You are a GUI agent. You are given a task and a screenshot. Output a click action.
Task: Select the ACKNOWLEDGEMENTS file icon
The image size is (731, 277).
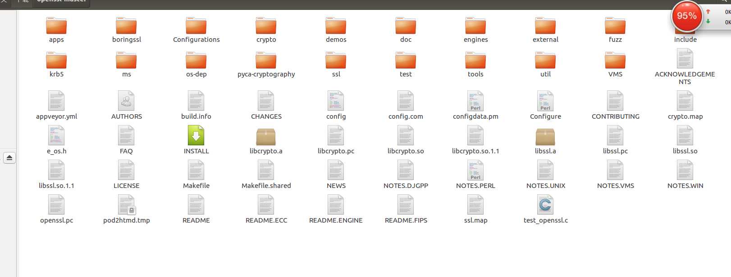pyautogui.click(x=685, y=58)
